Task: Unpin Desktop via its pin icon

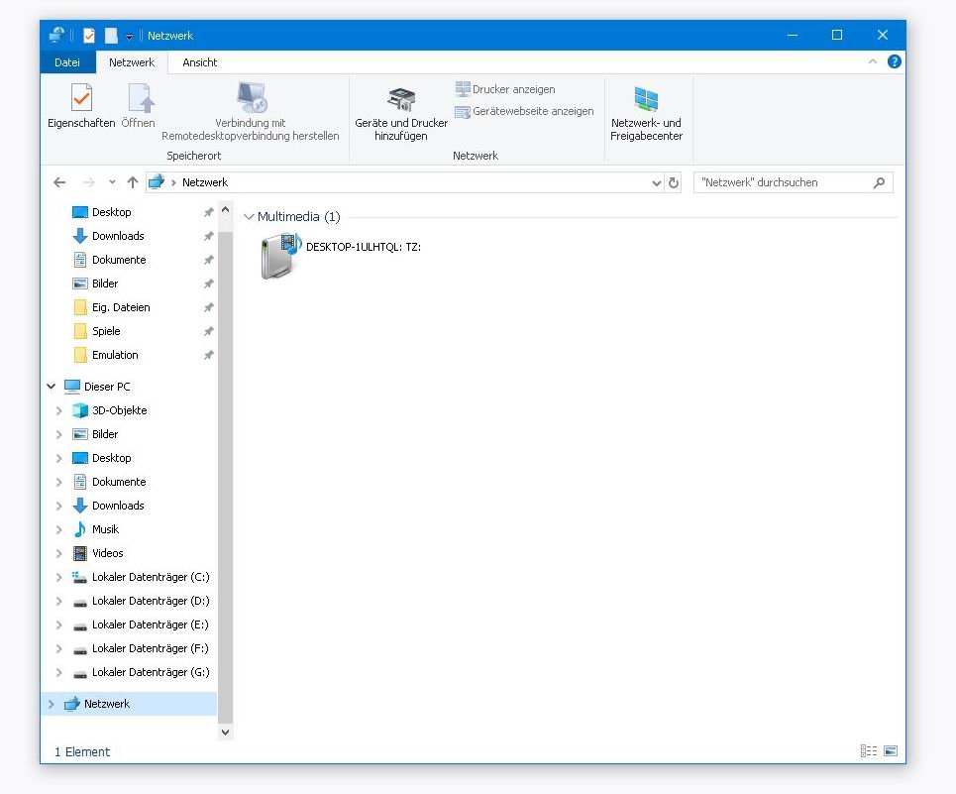Action: point(208,212)
